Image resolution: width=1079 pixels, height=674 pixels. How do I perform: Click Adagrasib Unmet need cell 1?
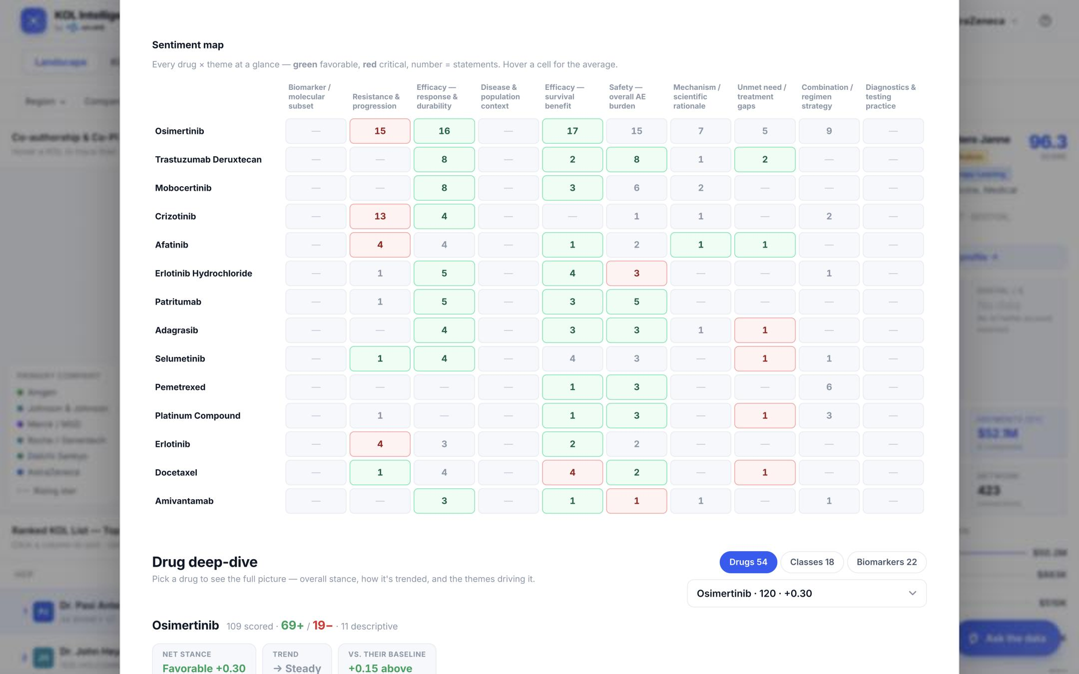pyautogui.click(x=765, y=330)
